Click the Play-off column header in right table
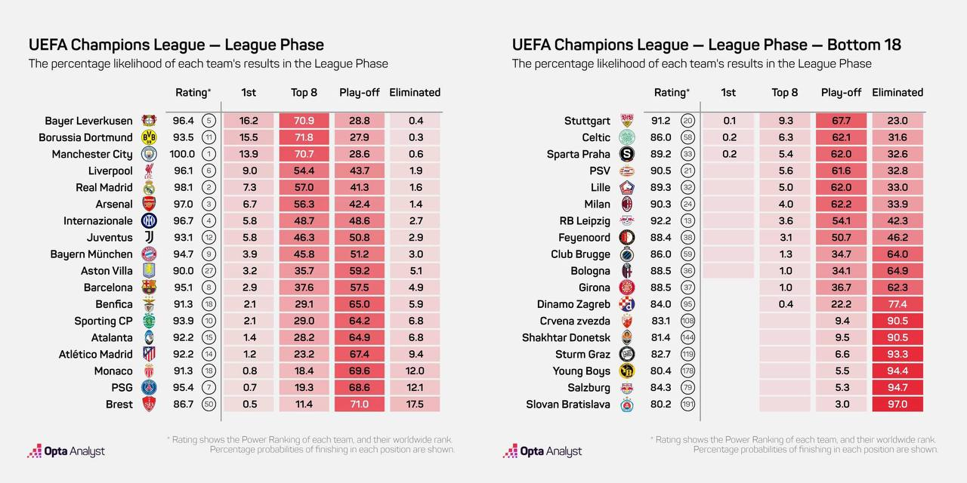Image resolution: width=967 pixels, height=483 pixels. tap(841, 92)
